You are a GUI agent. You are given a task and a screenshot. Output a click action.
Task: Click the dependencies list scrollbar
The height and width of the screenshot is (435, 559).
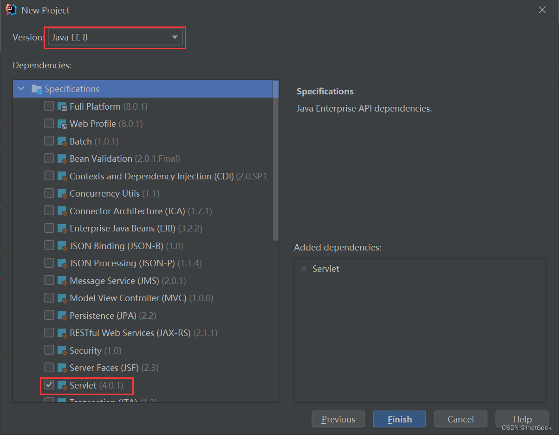pyautogui.click(x=276, y=160)
